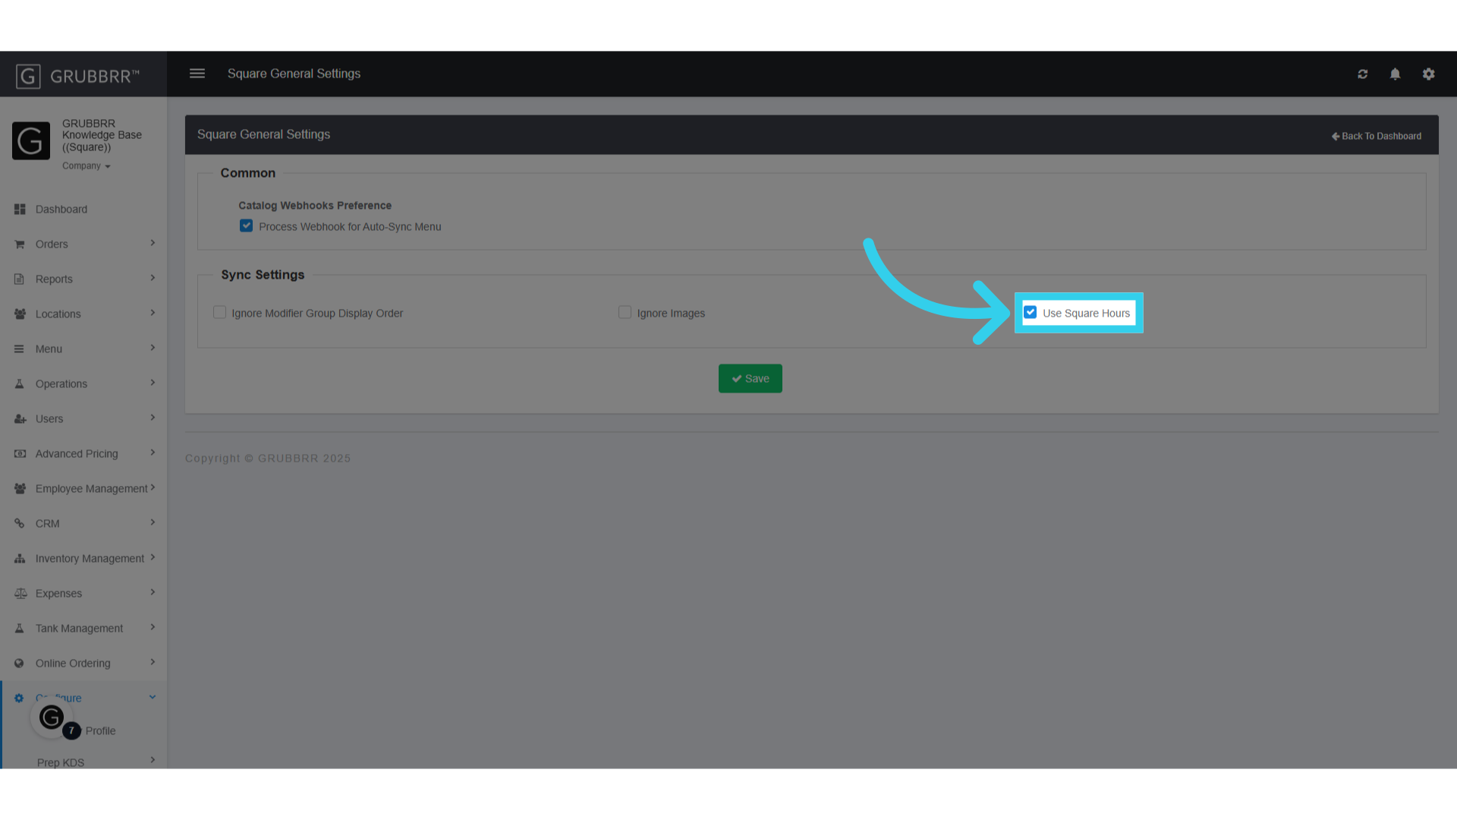Open the Company dropdown
The image size is (1457, 820).
coord(86,166)
